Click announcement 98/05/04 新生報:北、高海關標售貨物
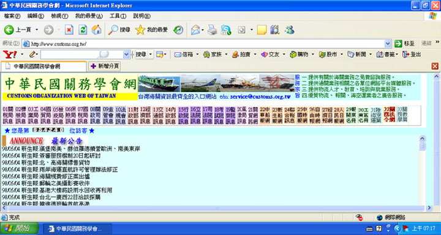The height and width of the screenshot is (235, 441). click(x=46, y=163)
